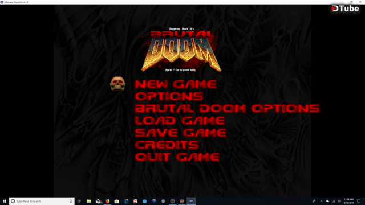Open the People icon in the tray

coord(314,201)
